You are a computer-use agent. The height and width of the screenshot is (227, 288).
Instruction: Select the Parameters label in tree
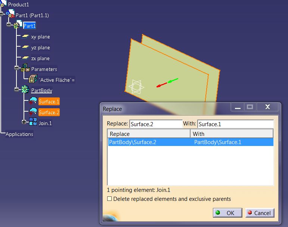(44, 69)
